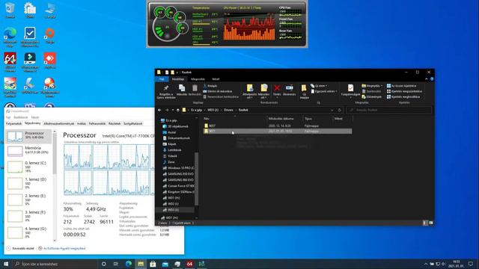Click Kijelölés megszüntetése (select none)
This screenshot has height=269, width=479.
point(404,91)
